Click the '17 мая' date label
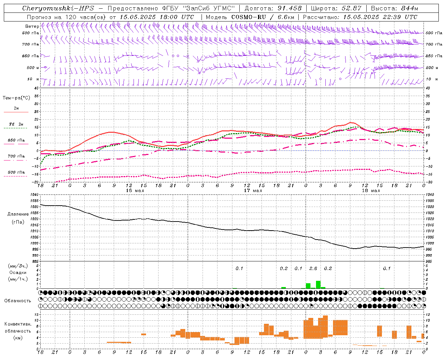 point(253,191)
